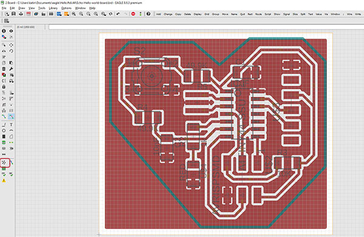Select the Move crosshair arrows tool
The height and width of the screenshot is (237, 364).
tap(11, 44)
